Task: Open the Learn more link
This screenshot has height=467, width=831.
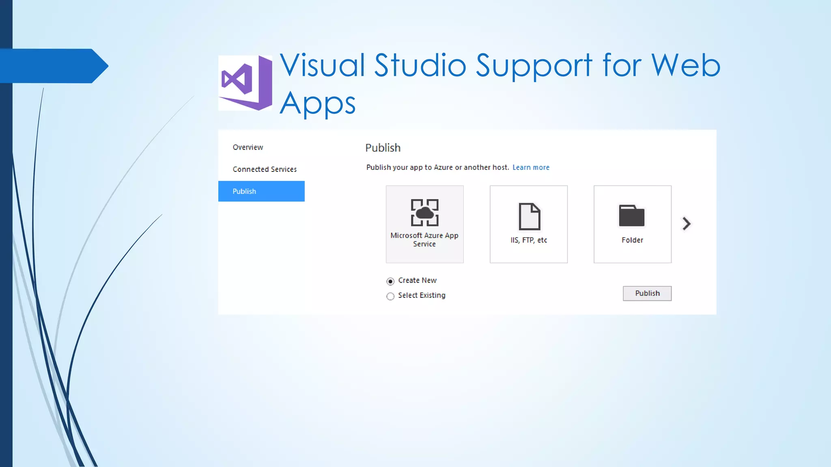Action: pos(531,167)
